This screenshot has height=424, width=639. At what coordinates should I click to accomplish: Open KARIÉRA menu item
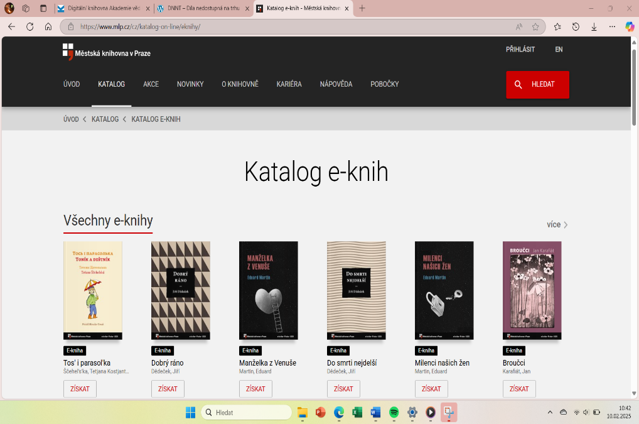coord(289,84)
